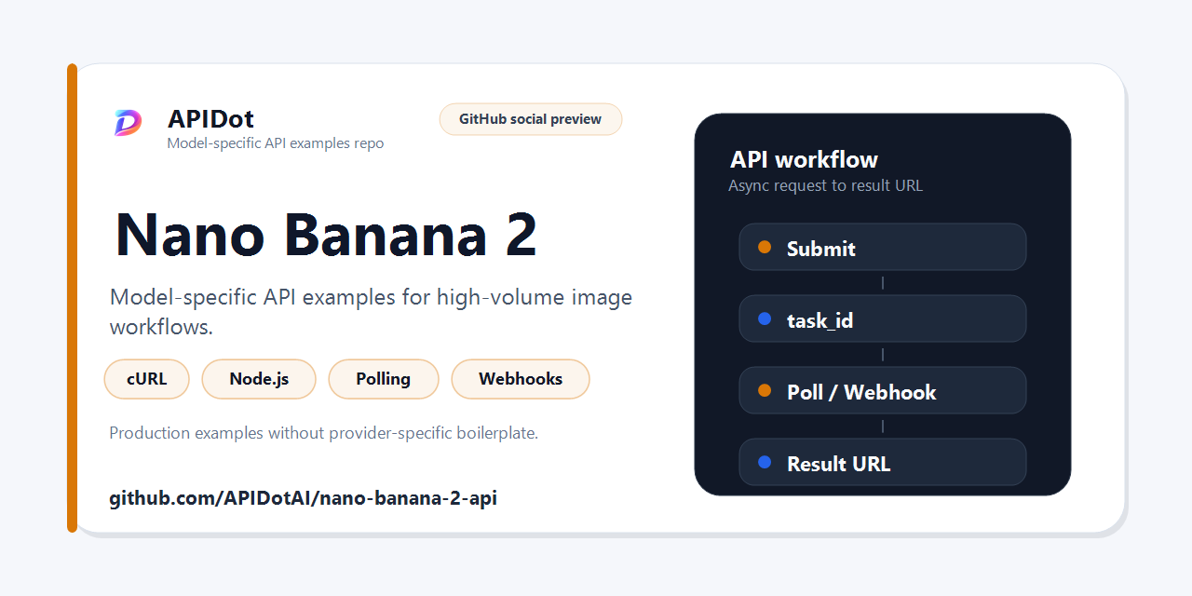Image resolution: width=1192 pixels, height=596 pixels.
Task: Click the 'Model-specific API examples repo' subtitle
Action: pyautogui.click(x=275, y=143)
